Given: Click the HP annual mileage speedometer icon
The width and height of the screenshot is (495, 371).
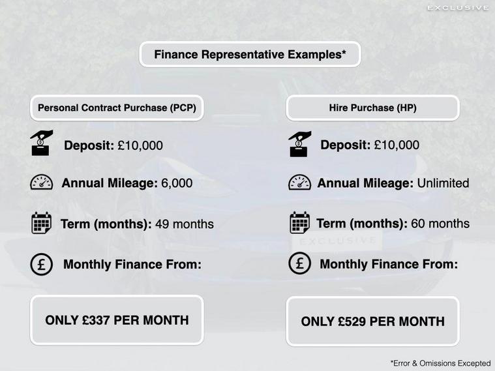Looking at the screenshot, I should point(299,182).
